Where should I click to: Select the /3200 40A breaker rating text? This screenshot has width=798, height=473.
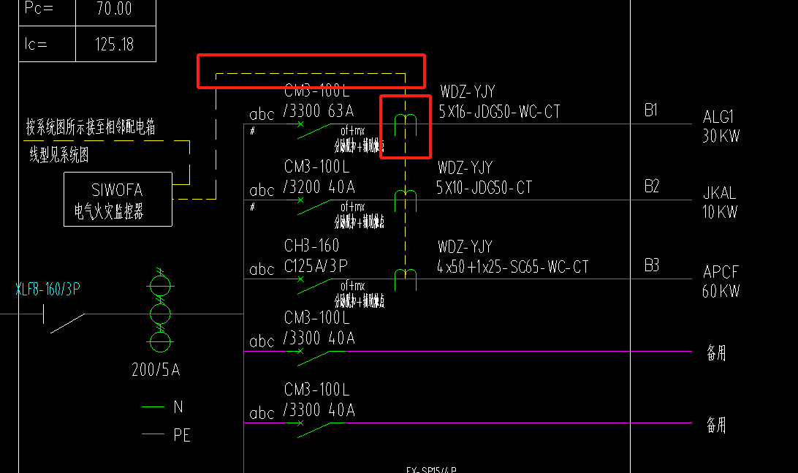point(319,187)
